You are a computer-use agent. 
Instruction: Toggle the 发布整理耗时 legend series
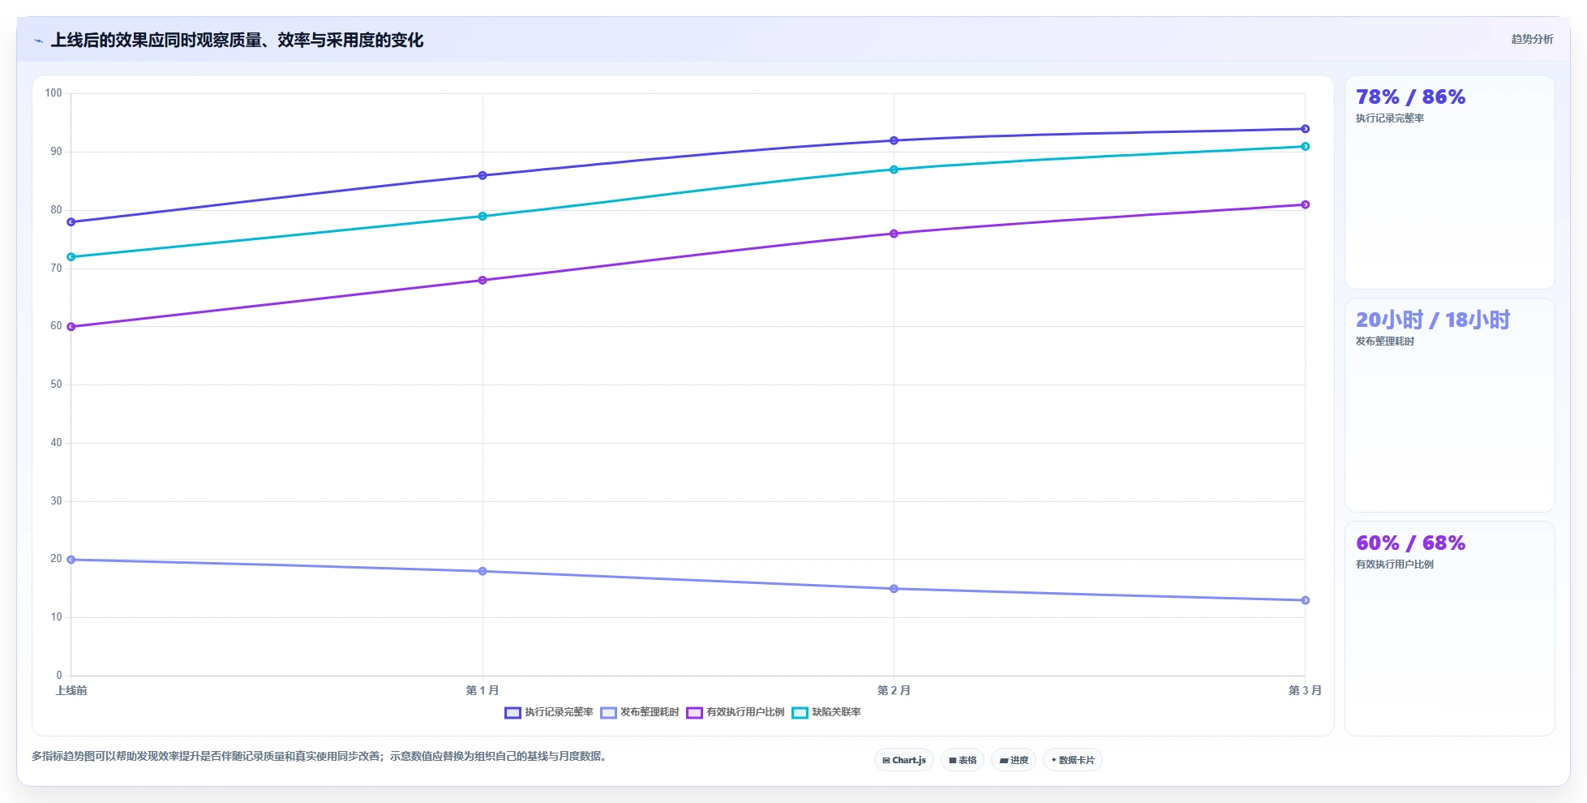click(640, 712)
